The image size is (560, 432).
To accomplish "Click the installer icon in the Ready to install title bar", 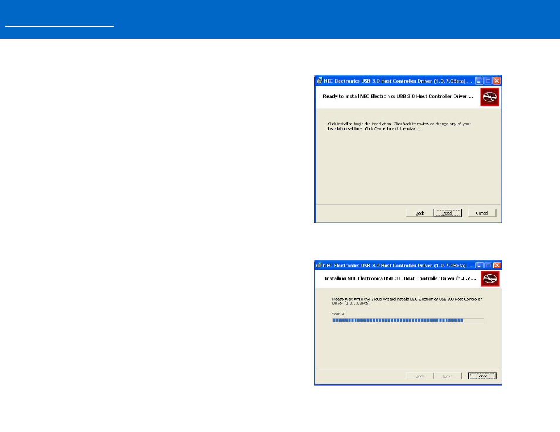I will [x=319, y=81].
